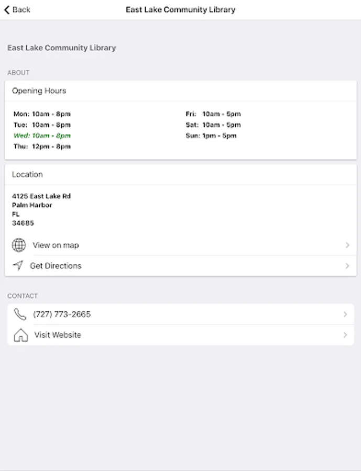
Task: Click the Location section header
Action: tap(27, 174)
